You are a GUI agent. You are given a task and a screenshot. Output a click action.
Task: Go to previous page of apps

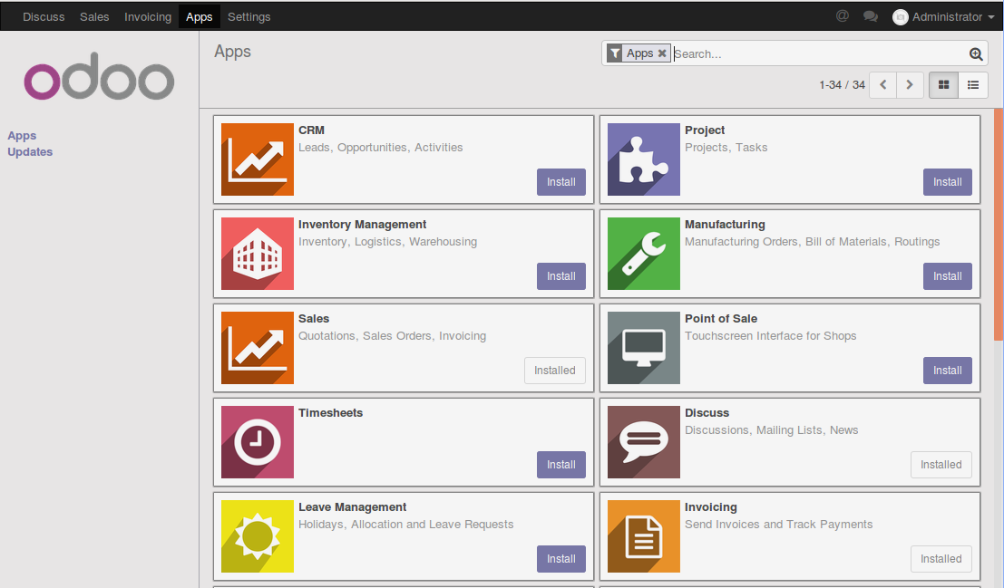pyautogui.click(x=883, y=85)
